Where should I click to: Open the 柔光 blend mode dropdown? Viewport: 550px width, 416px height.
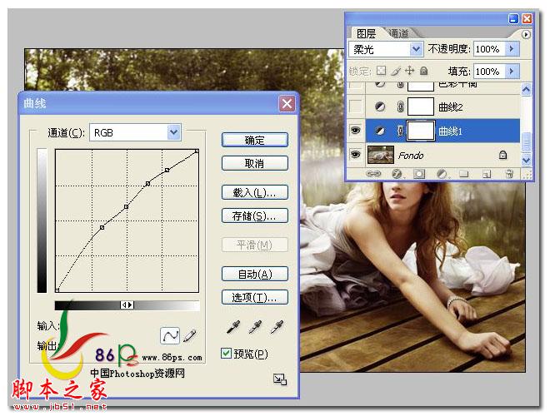[x=416, y=49]
